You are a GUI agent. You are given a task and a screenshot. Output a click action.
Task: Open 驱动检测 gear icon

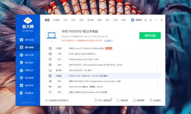point(22,78)
